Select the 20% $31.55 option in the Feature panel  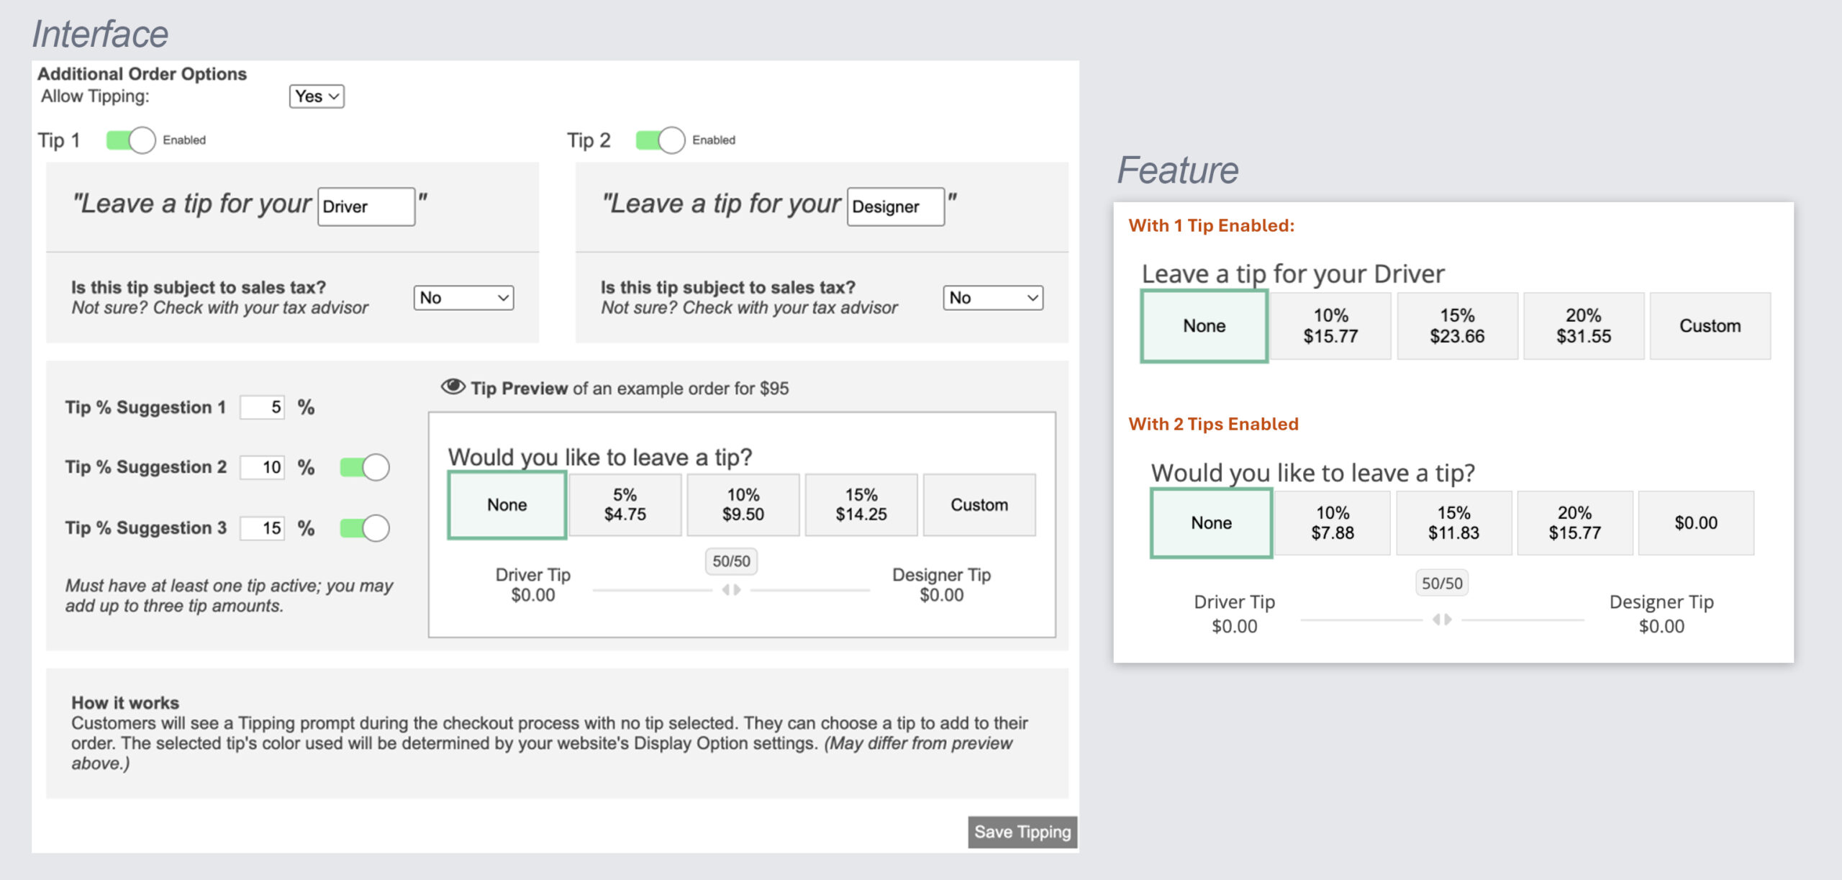tap(1583, 326)
